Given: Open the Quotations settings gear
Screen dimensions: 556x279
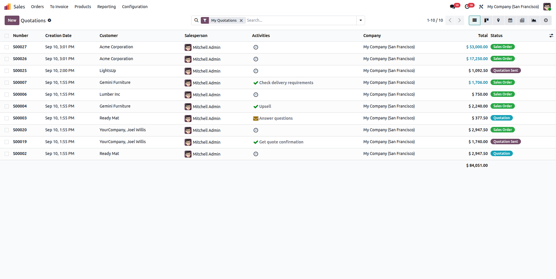Looking at the screenshot, I should 50,20.
